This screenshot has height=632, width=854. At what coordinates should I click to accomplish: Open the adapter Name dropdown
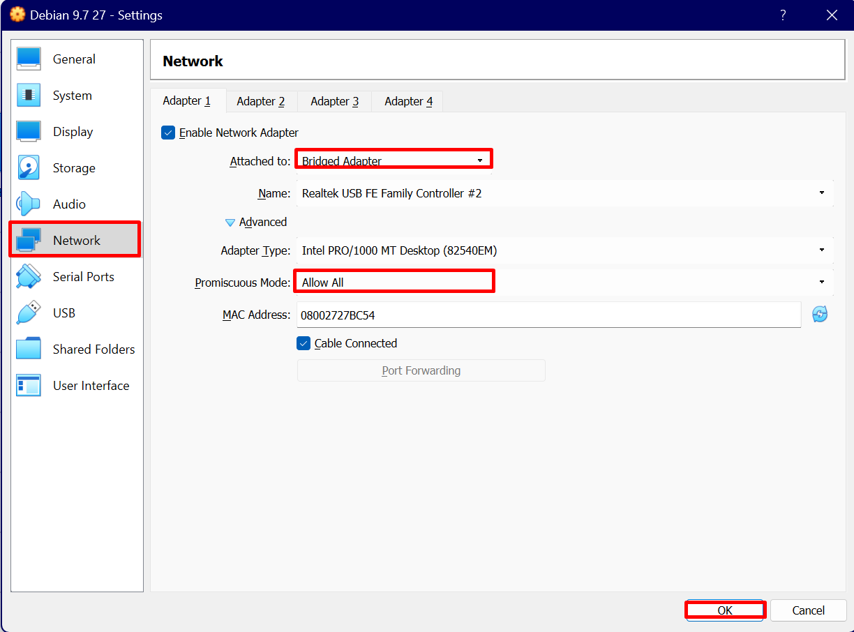[x=565, y=193]
